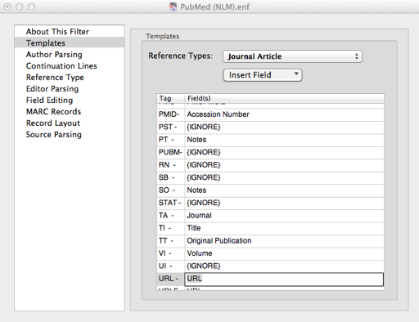The height and width of the screenshot is (322, 419).
Task: Open the About This Filter section
Action: click(x=70, y=31)
